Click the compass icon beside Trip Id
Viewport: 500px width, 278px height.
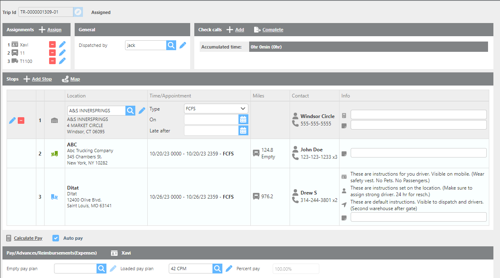(x=78, y=12)
